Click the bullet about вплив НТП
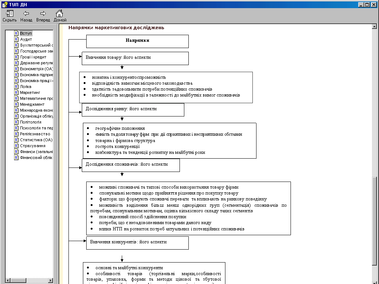 tap(172, 229)
